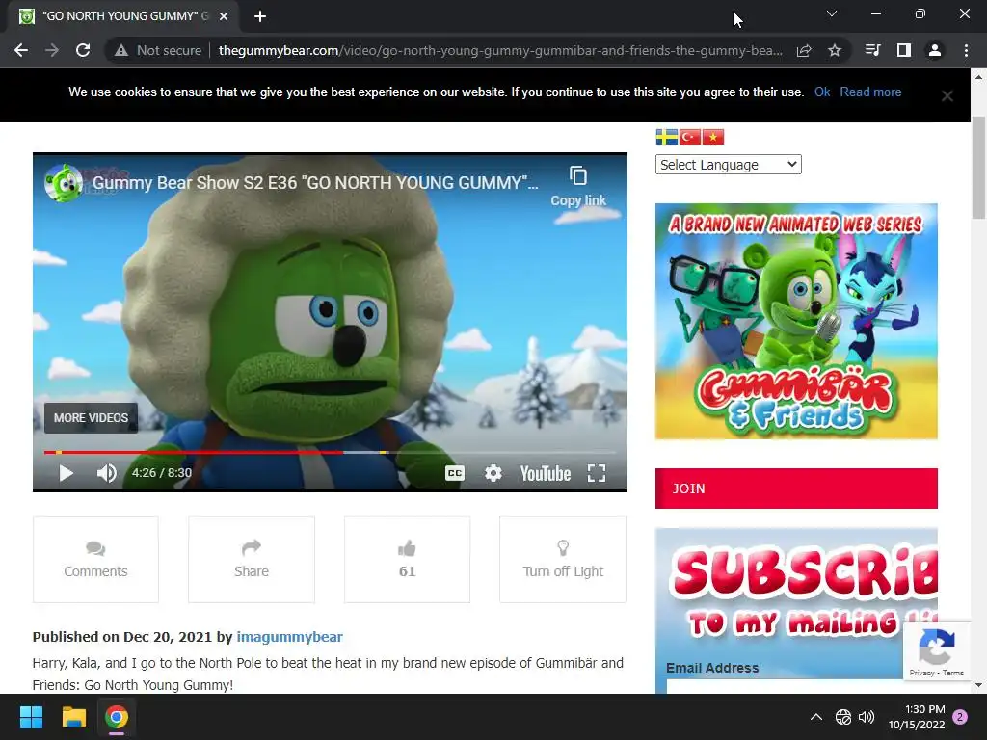The height and width of the screenshot is (740, 987).
Task: Open video title Gummy Bear Show S2 E36
Action: click(315, 182)
